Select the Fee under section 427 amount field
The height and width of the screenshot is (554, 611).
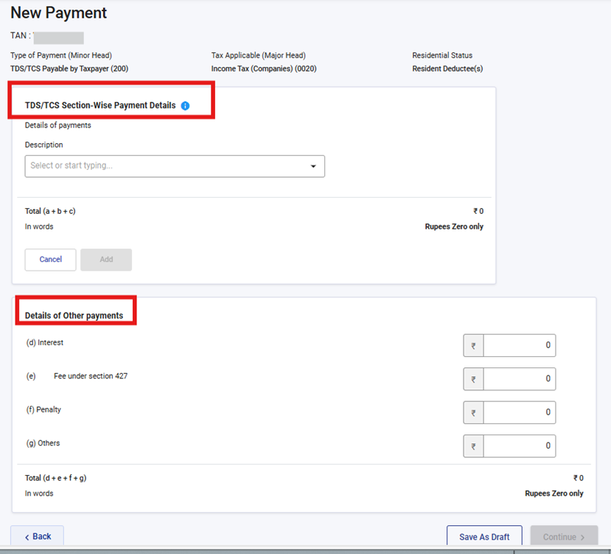point(519,379)
